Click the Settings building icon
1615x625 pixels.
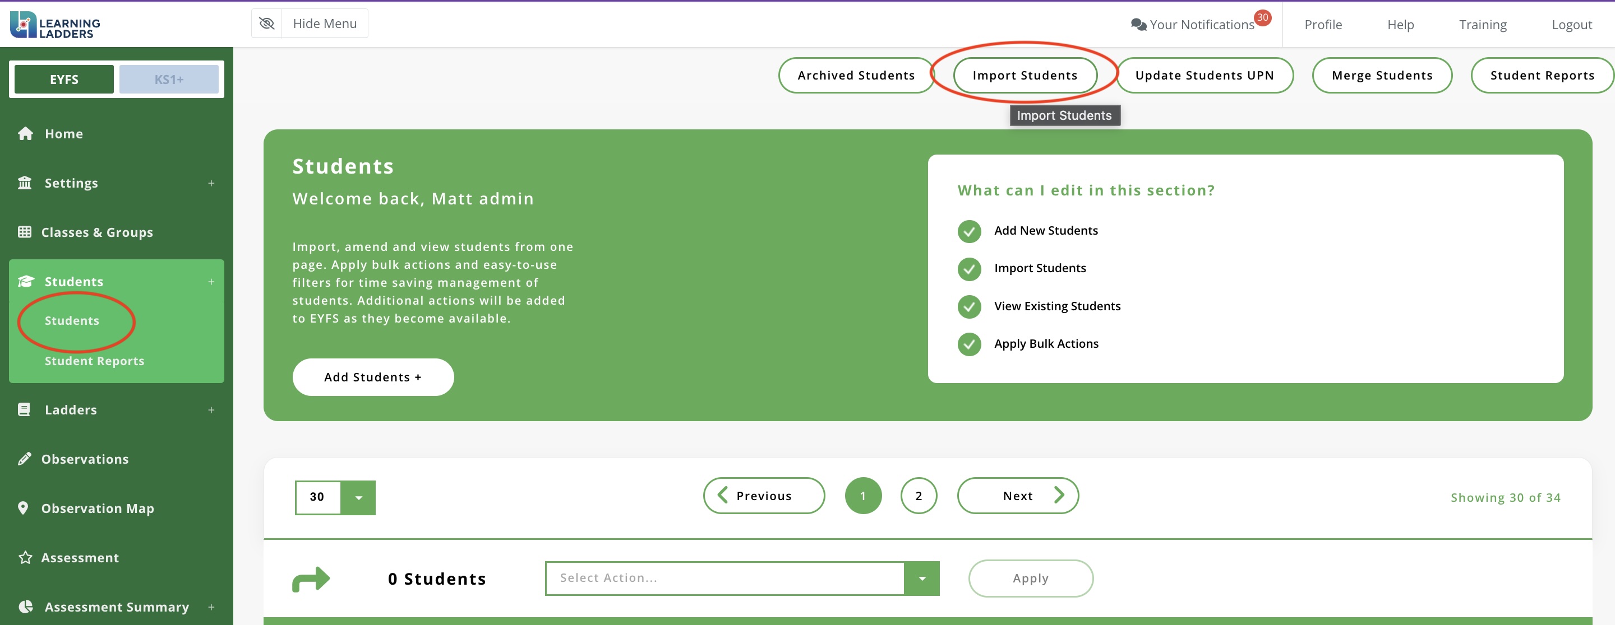[x=25, y=183]
